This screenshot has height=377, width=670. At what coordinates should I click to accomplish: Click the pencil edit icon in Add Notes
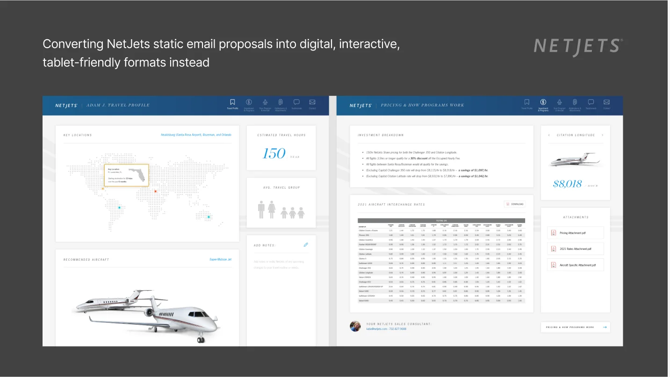pos(306,244)
